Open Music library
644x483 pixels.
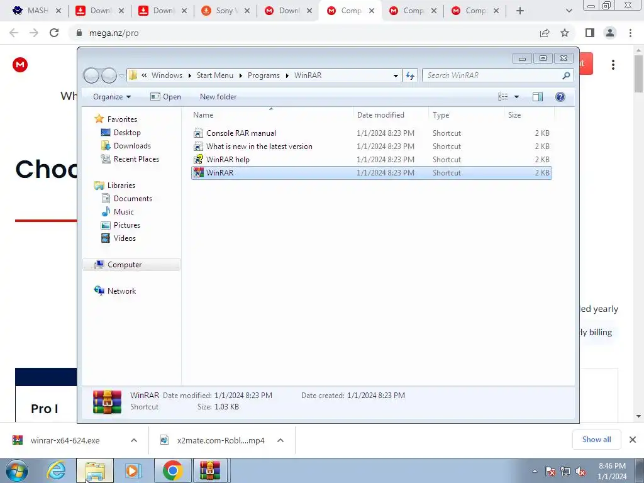pyautogui.click(x=124, y=212)
